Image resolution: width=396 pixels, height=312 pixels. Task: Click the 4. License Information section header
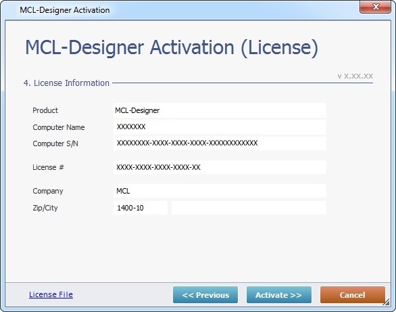pyautogui.click(x=66, y=83)
